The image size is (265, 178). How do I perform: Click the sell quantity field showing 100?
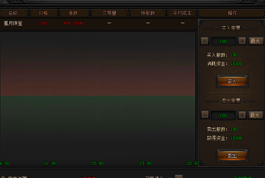223,115
